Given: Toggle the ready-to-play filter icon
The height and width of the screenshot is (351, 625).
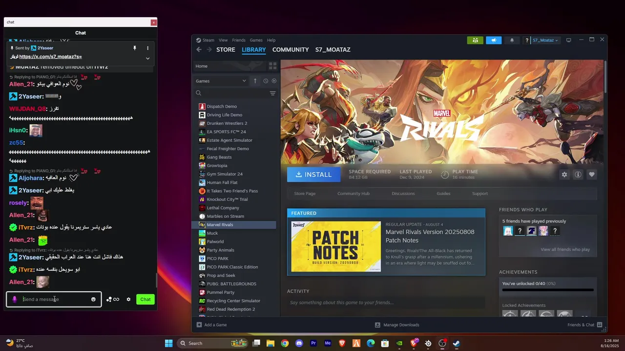Looking at the screenshot, I should 273,81.
